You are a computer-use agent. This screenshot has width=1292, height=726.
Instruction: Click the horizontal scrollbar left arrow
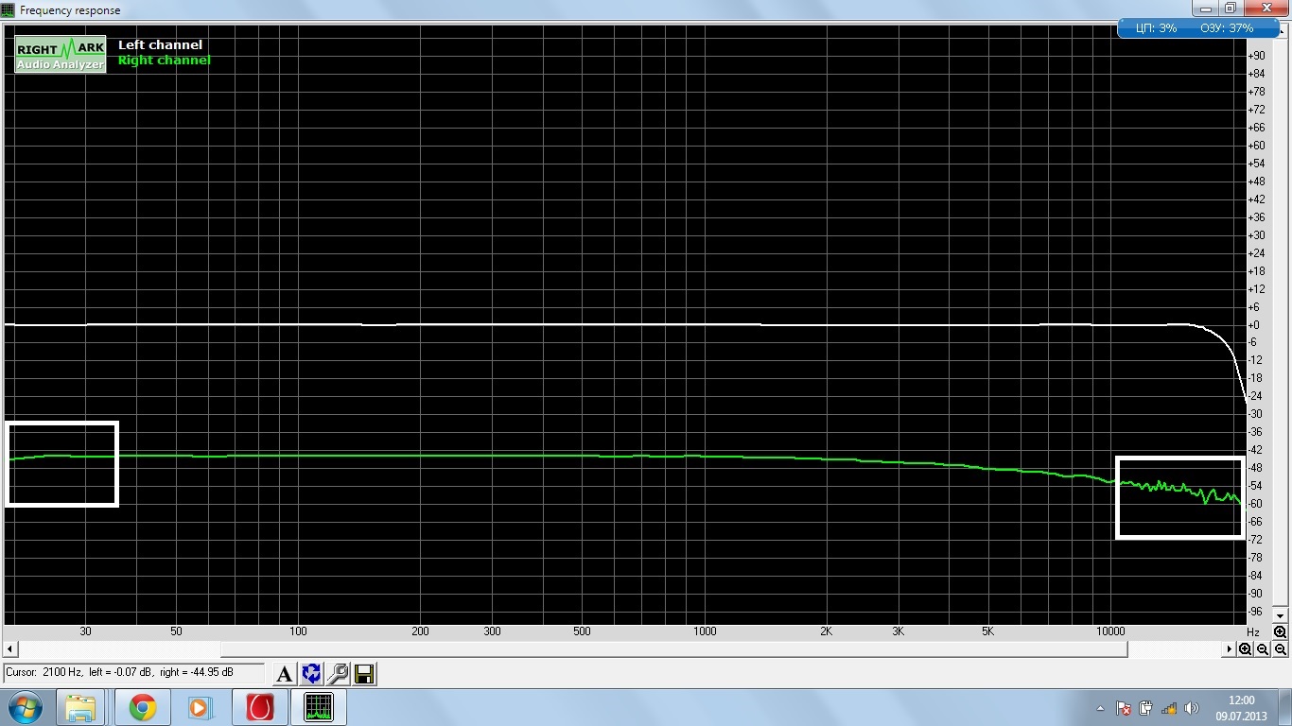coord(10,649)
